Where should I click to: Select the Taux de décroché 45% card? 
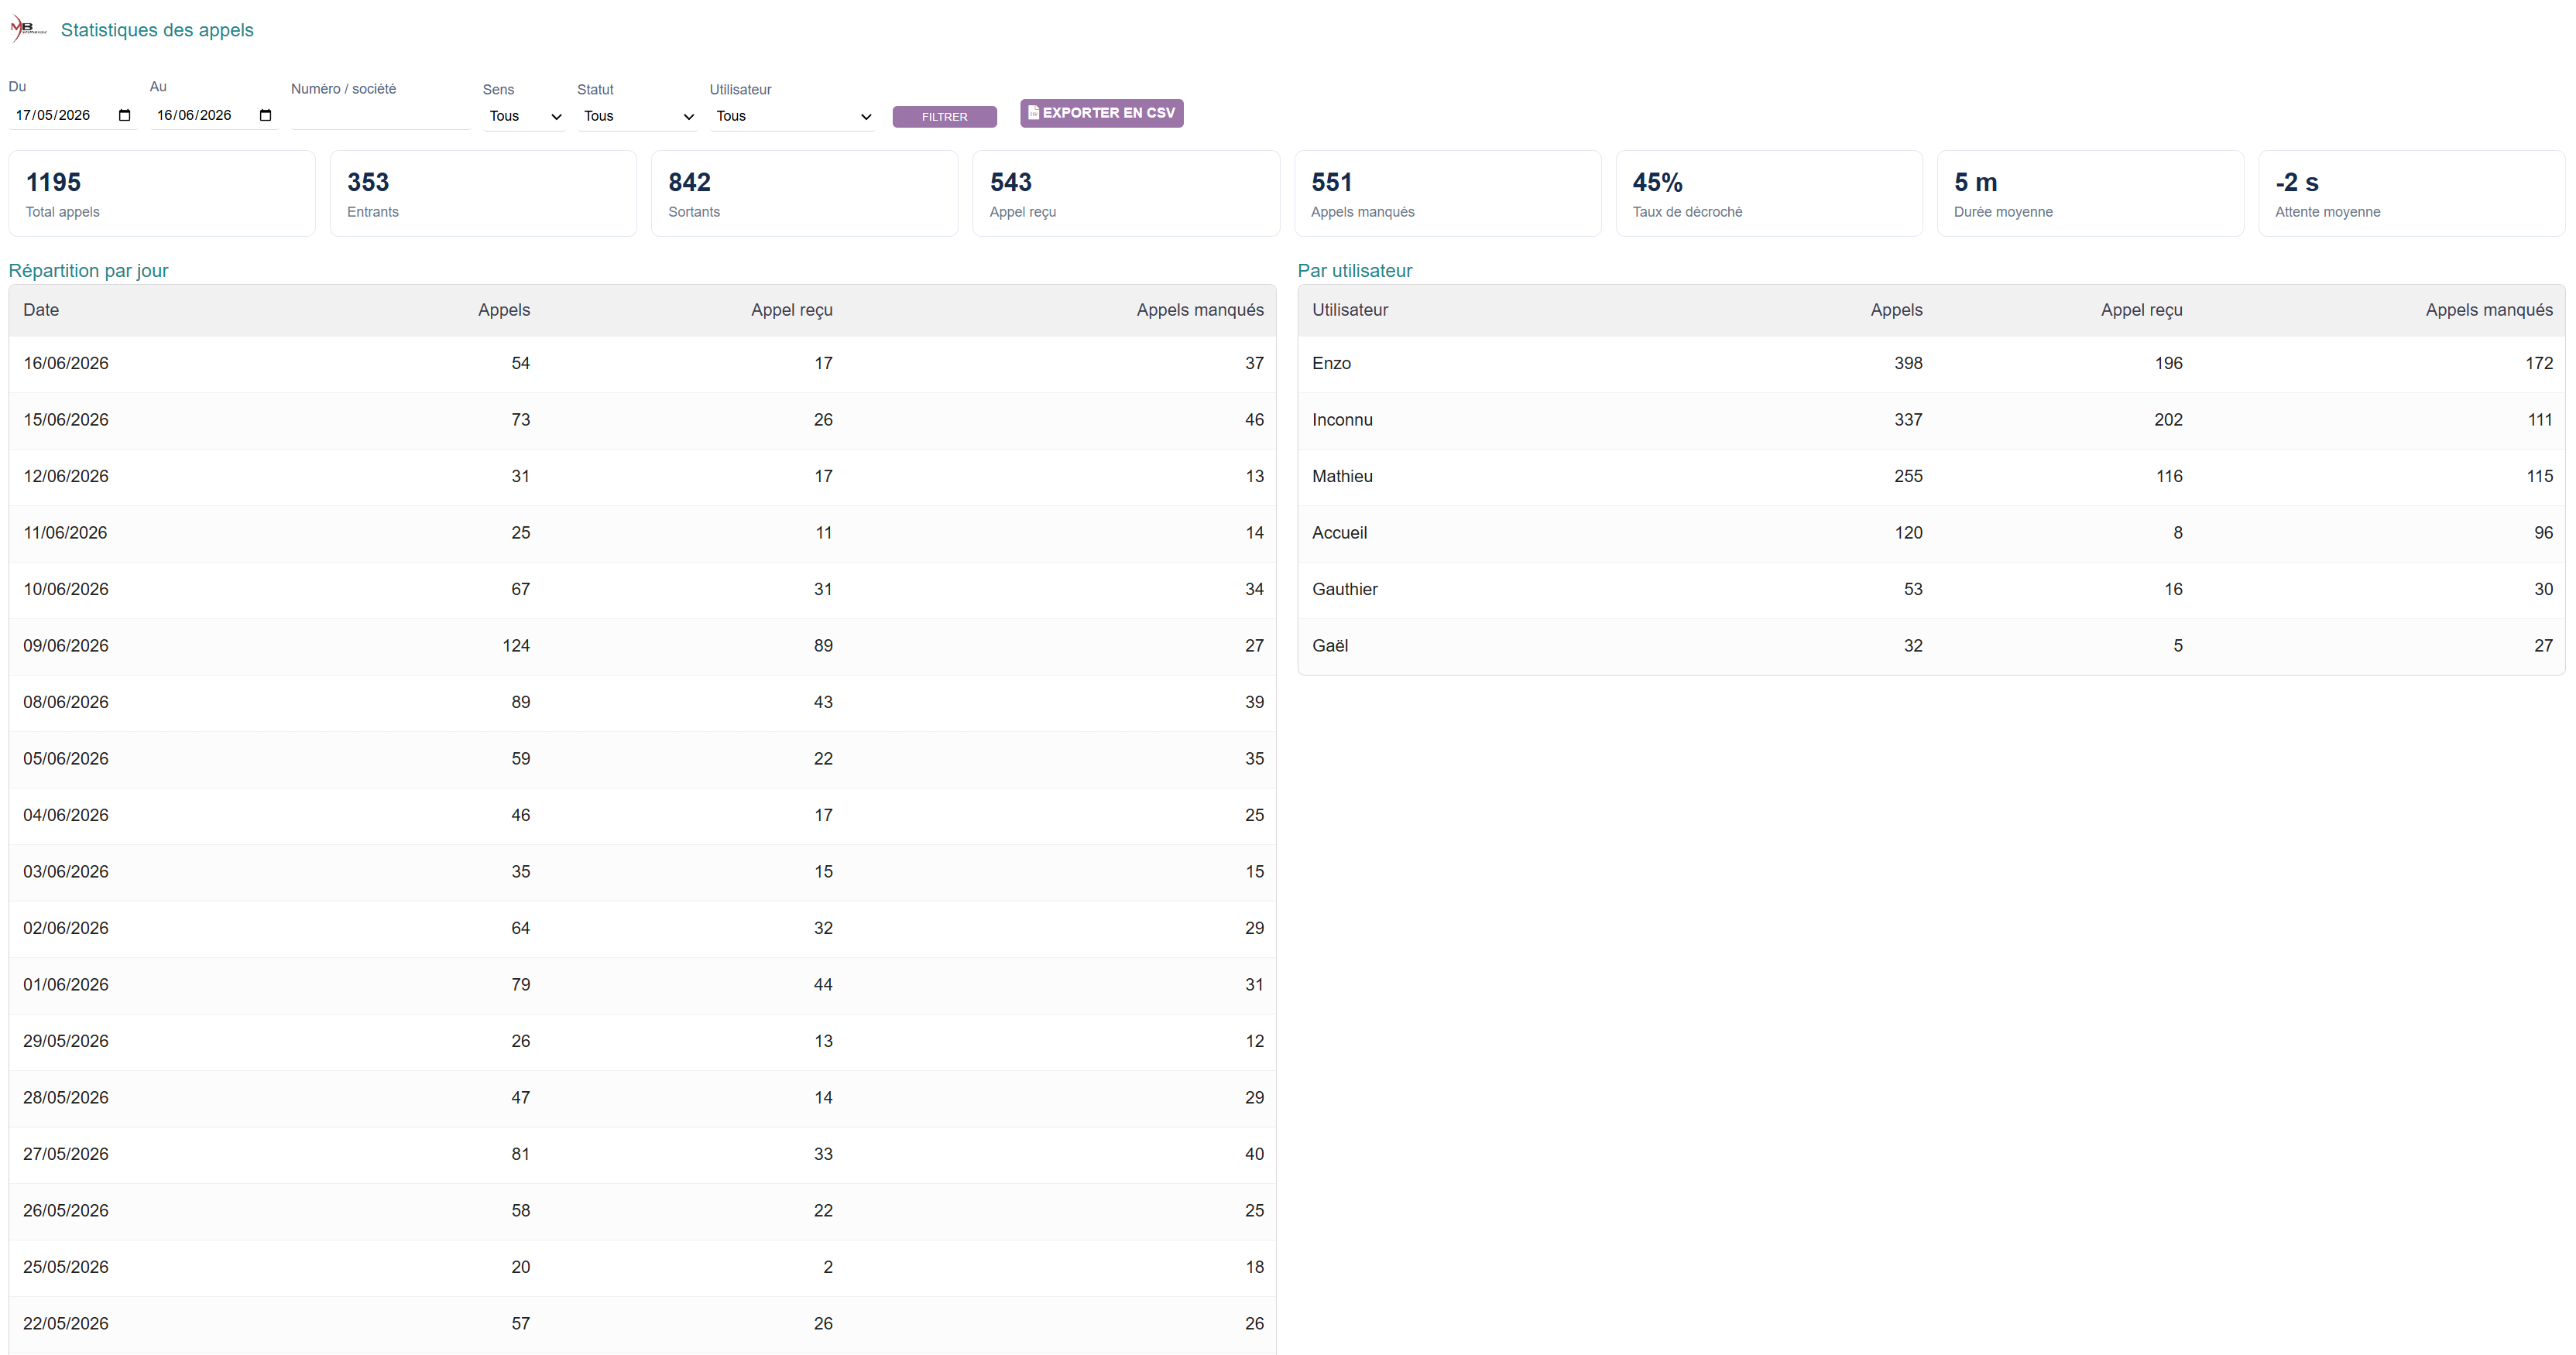pos(1769,194)
